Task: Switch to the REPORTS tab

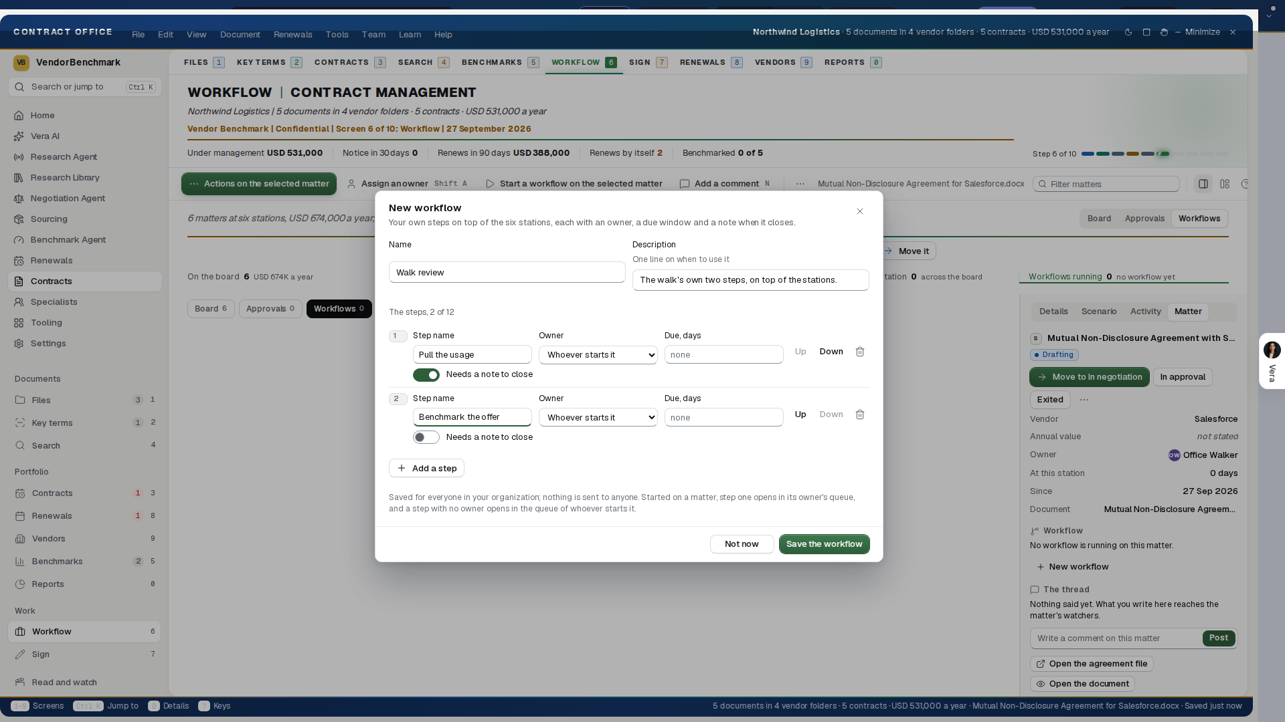Action: coord(853,62)
